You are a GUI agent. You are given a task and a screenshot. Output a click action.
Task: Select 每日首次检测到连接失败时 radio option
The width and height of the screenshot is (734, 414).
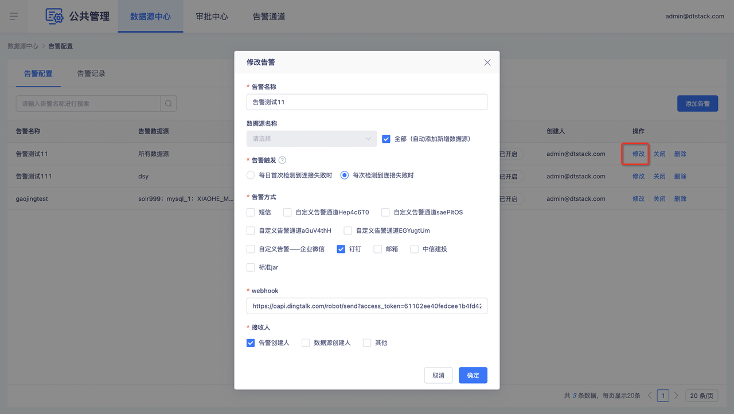251,175
